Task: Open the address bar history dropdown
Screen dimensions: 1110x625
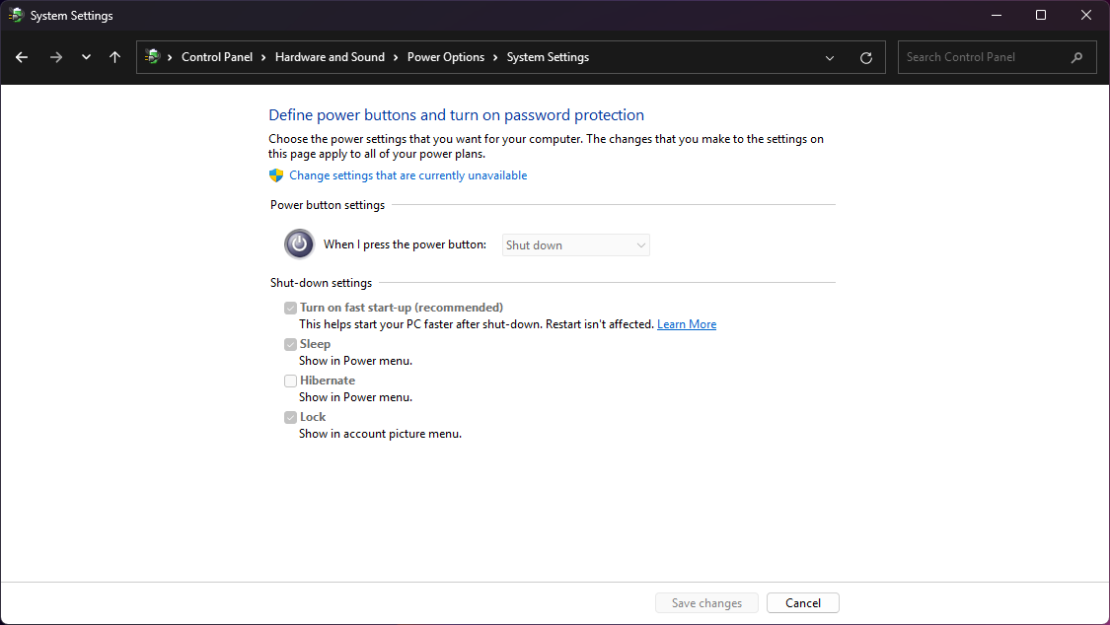Action: [829, 57]
